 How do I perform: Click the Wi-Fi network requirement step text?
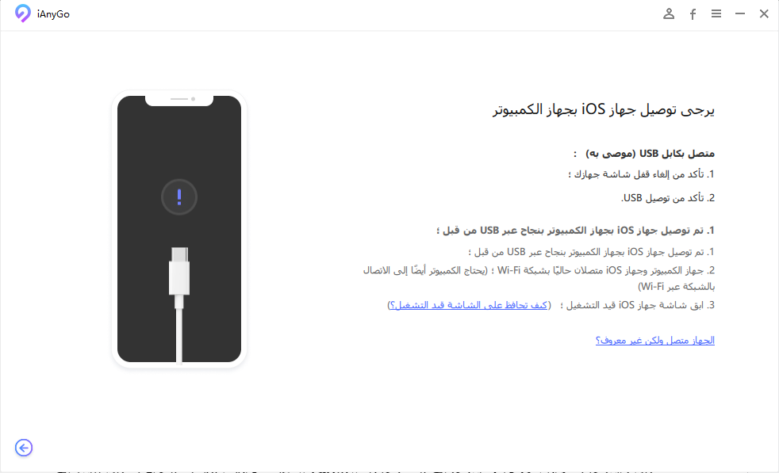coord(539,278)
